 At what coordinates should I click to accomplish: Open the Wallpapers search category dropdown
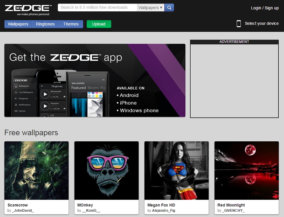(x=151, y=7)
